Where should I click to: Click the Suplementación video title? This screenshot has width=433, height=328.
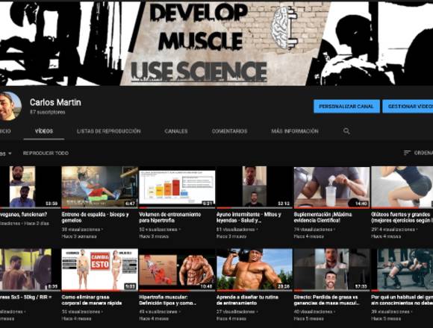[x=323, y=217]
